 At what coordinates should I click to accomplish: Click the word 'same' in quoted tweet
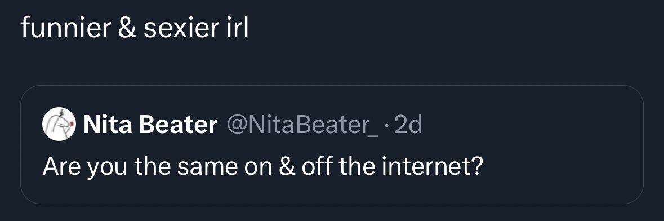(x=207, y=167)
